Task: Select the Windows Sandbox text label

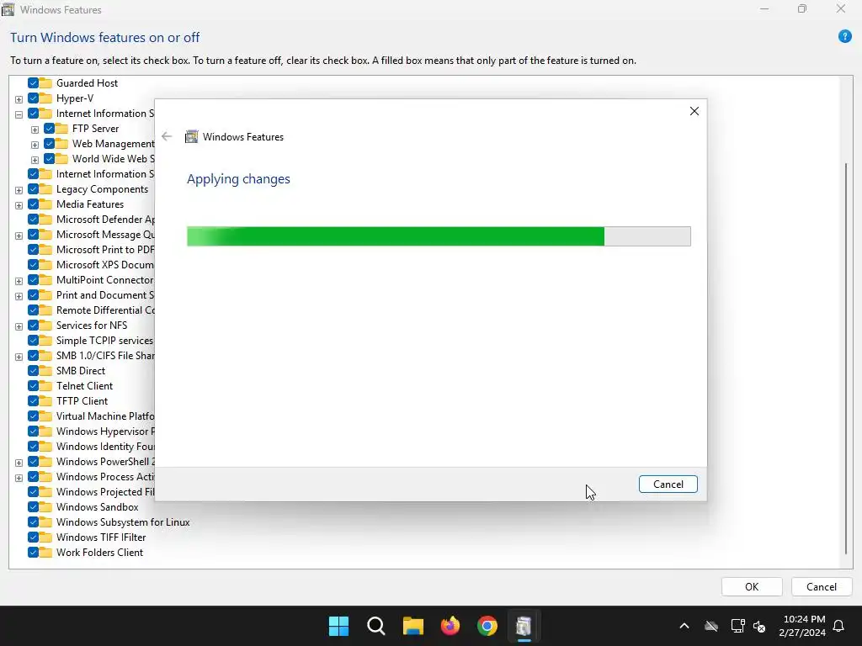Action: [98, 507]
